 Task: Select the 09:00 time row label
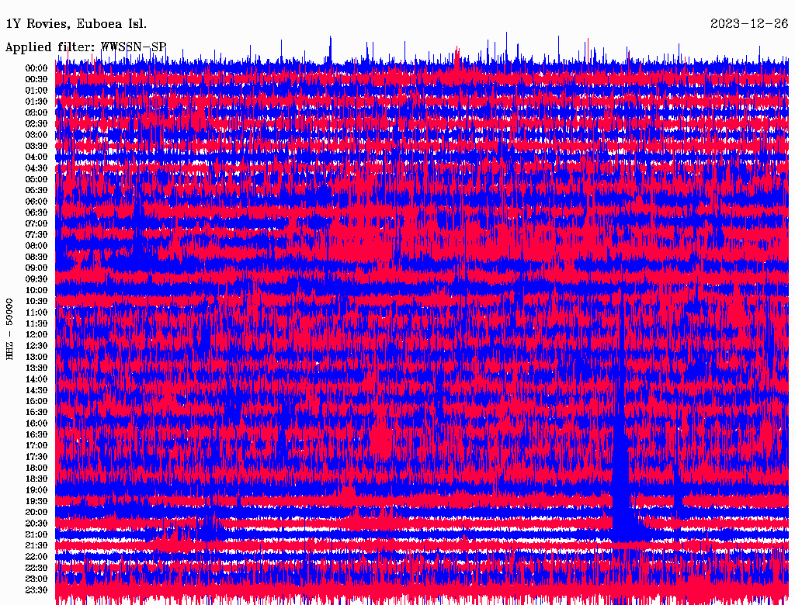click(x=36, y=268)
